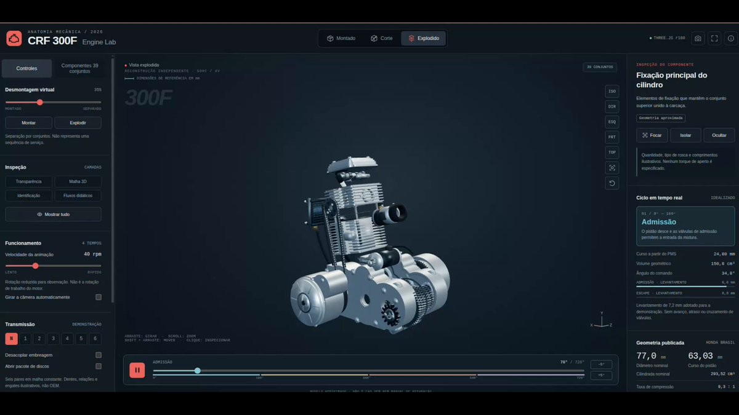Toggle Transparência inspection layer
This screenshot has width=739, height=415.
28,181
